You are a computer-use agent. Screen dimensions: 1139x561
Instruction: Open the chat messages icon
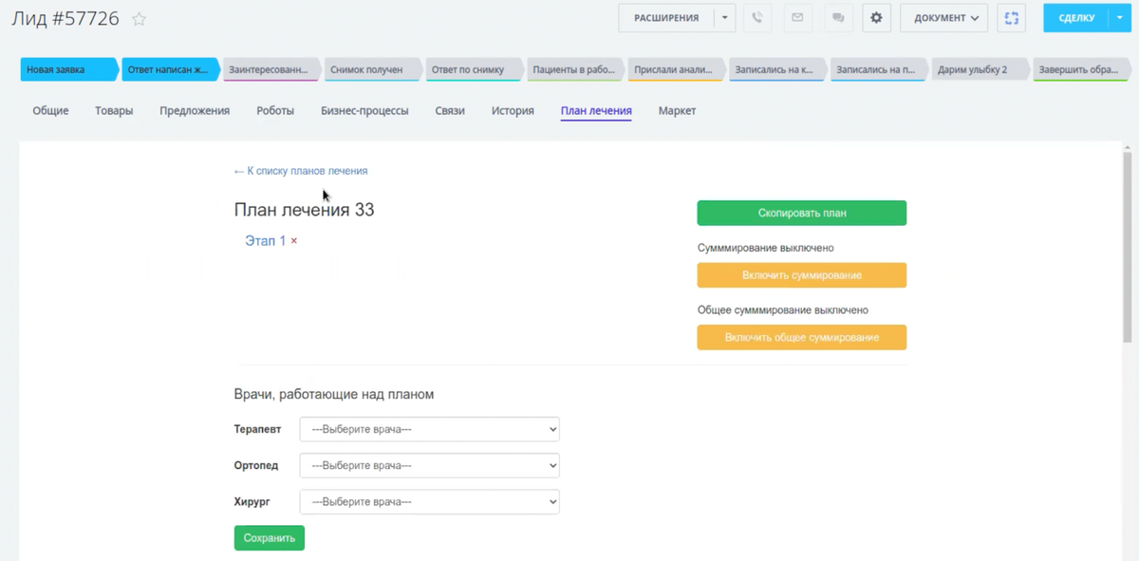pos(837,18)
